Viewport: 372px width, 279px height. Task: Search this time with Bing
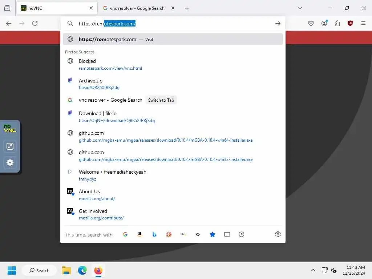[x=154, y=234]
